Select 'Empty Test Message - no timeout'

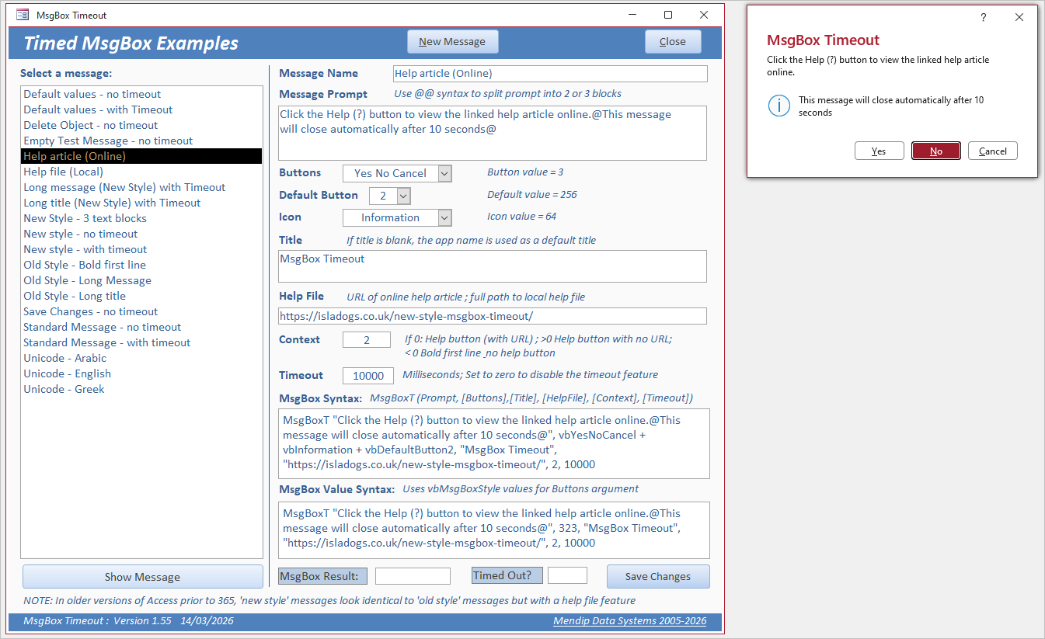(141, 141)
